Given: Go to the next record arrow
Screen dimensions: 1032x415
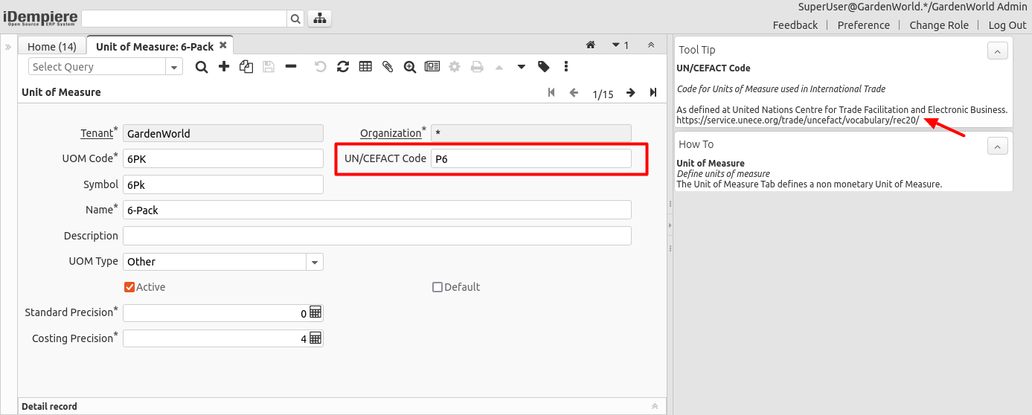Looking at the screenshot, I should tap(630, 93).
